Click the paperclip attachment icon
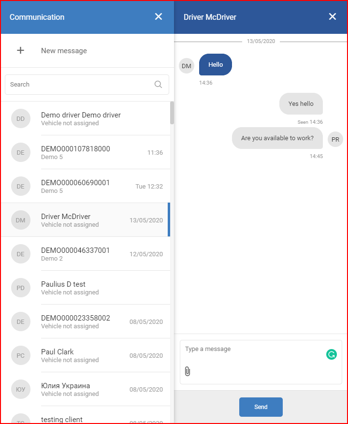 tap(188, 371)
